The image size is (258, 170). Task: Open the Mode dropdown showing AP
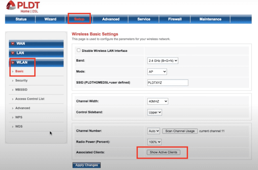click(157, 72)
